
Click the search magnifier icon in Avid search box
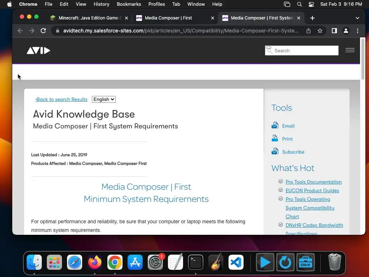[x=269, y=50]
